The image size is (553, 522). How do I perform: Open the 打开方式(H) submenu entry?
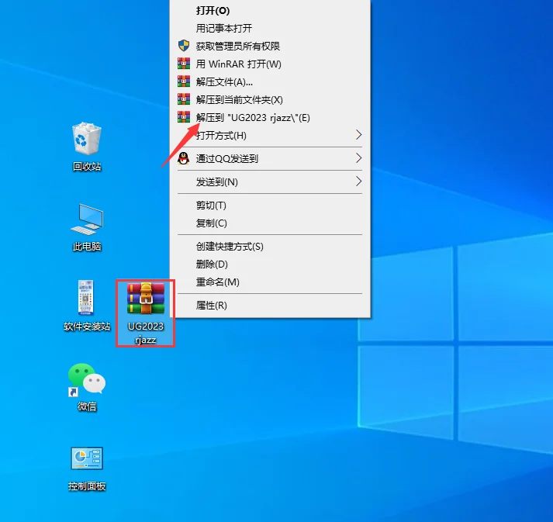point(270,135)
